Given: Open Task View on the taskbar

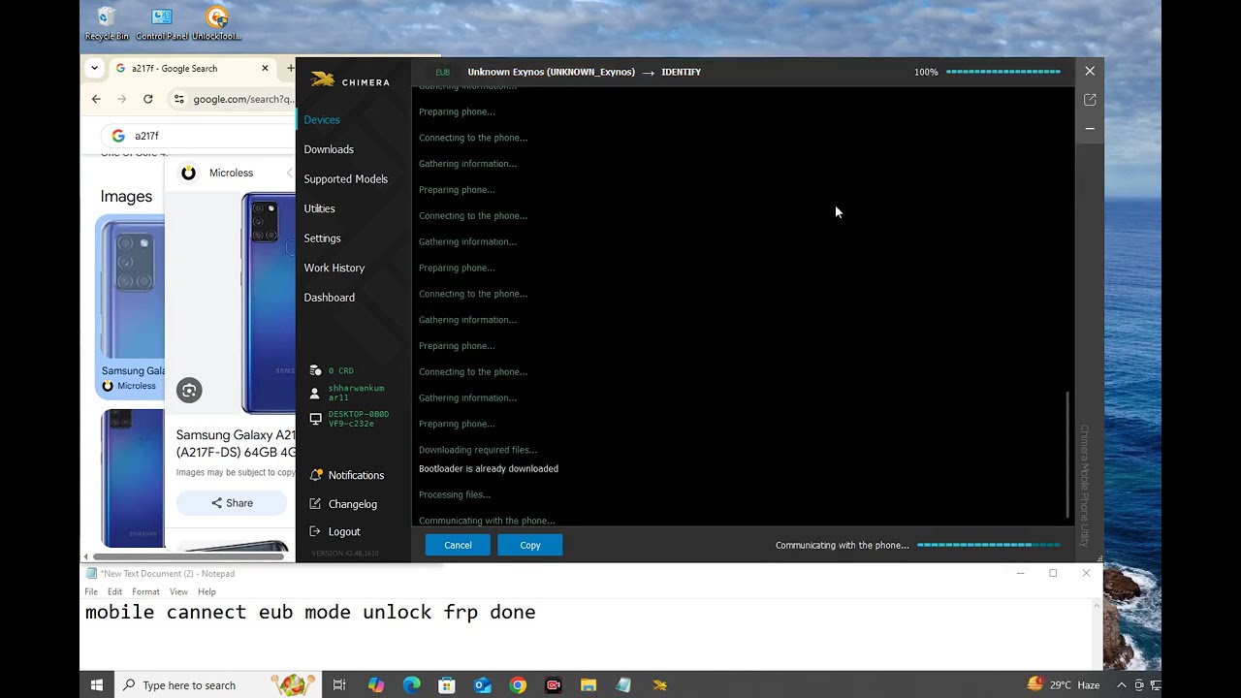Looking at the screenshot, I should 338,685.
